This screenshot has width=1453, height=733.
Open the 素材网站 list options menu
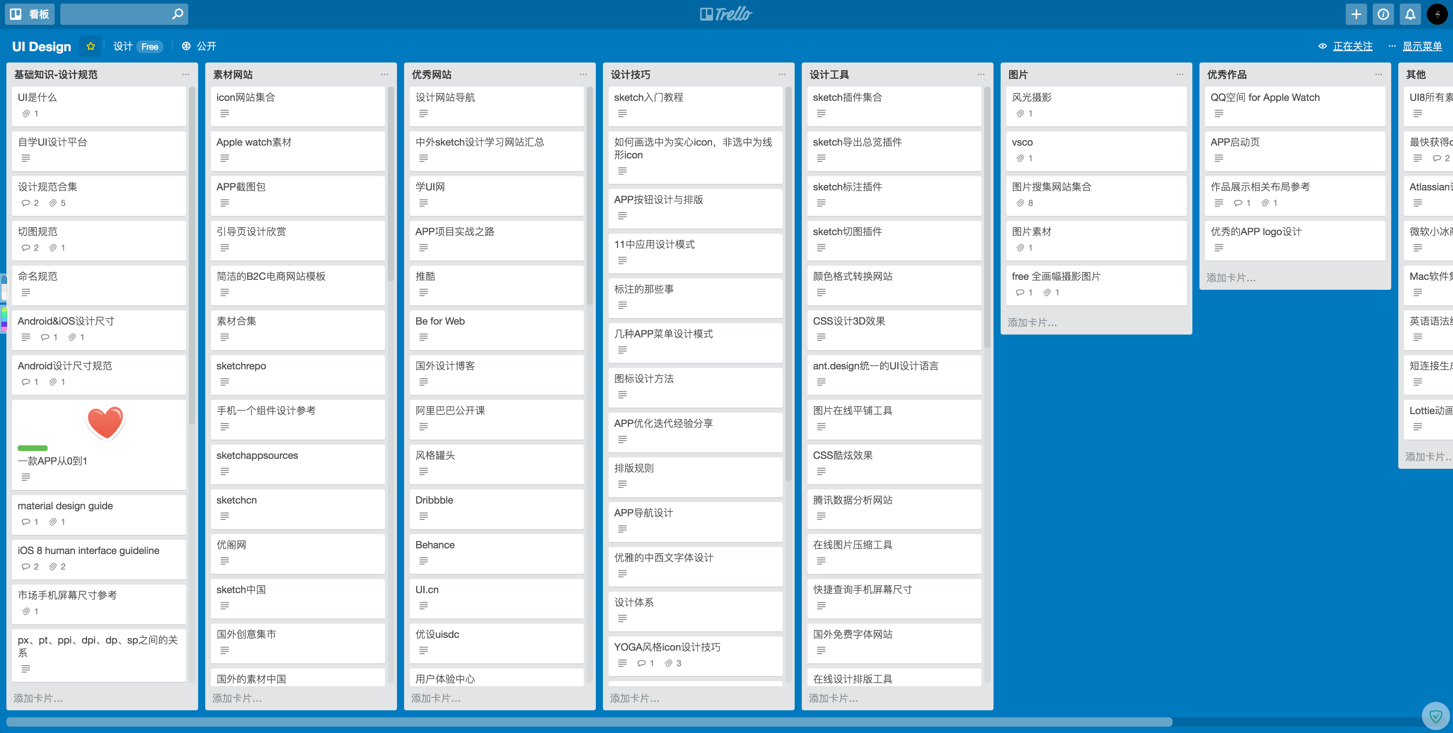(384, 75)
